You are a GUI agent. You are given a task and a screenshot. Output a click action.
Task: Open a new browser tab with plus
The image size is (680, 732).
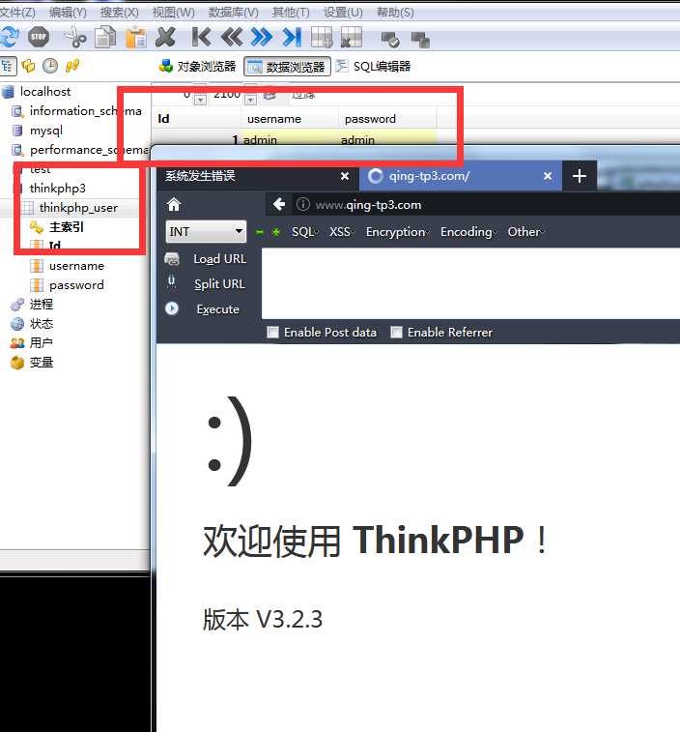pyautogui.click(x=580, y=176)
